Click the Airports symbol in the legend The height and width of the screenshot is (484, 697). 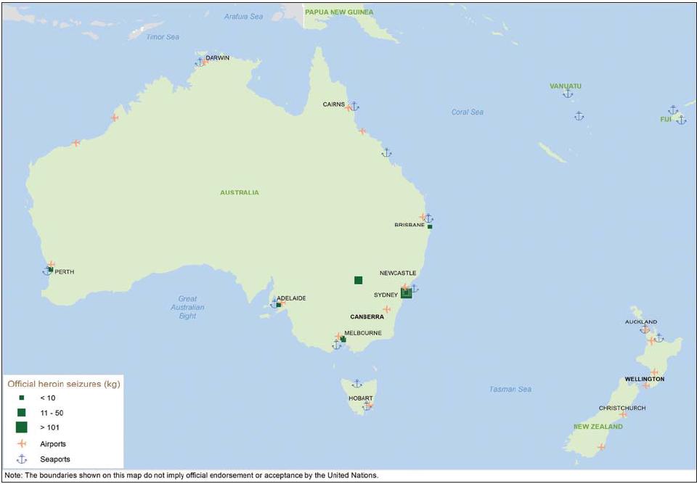(x=22, y=443)
